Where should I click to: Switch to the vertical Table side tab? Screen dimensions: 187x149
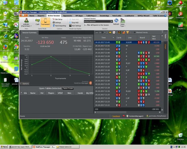click(x=165, y=36)
